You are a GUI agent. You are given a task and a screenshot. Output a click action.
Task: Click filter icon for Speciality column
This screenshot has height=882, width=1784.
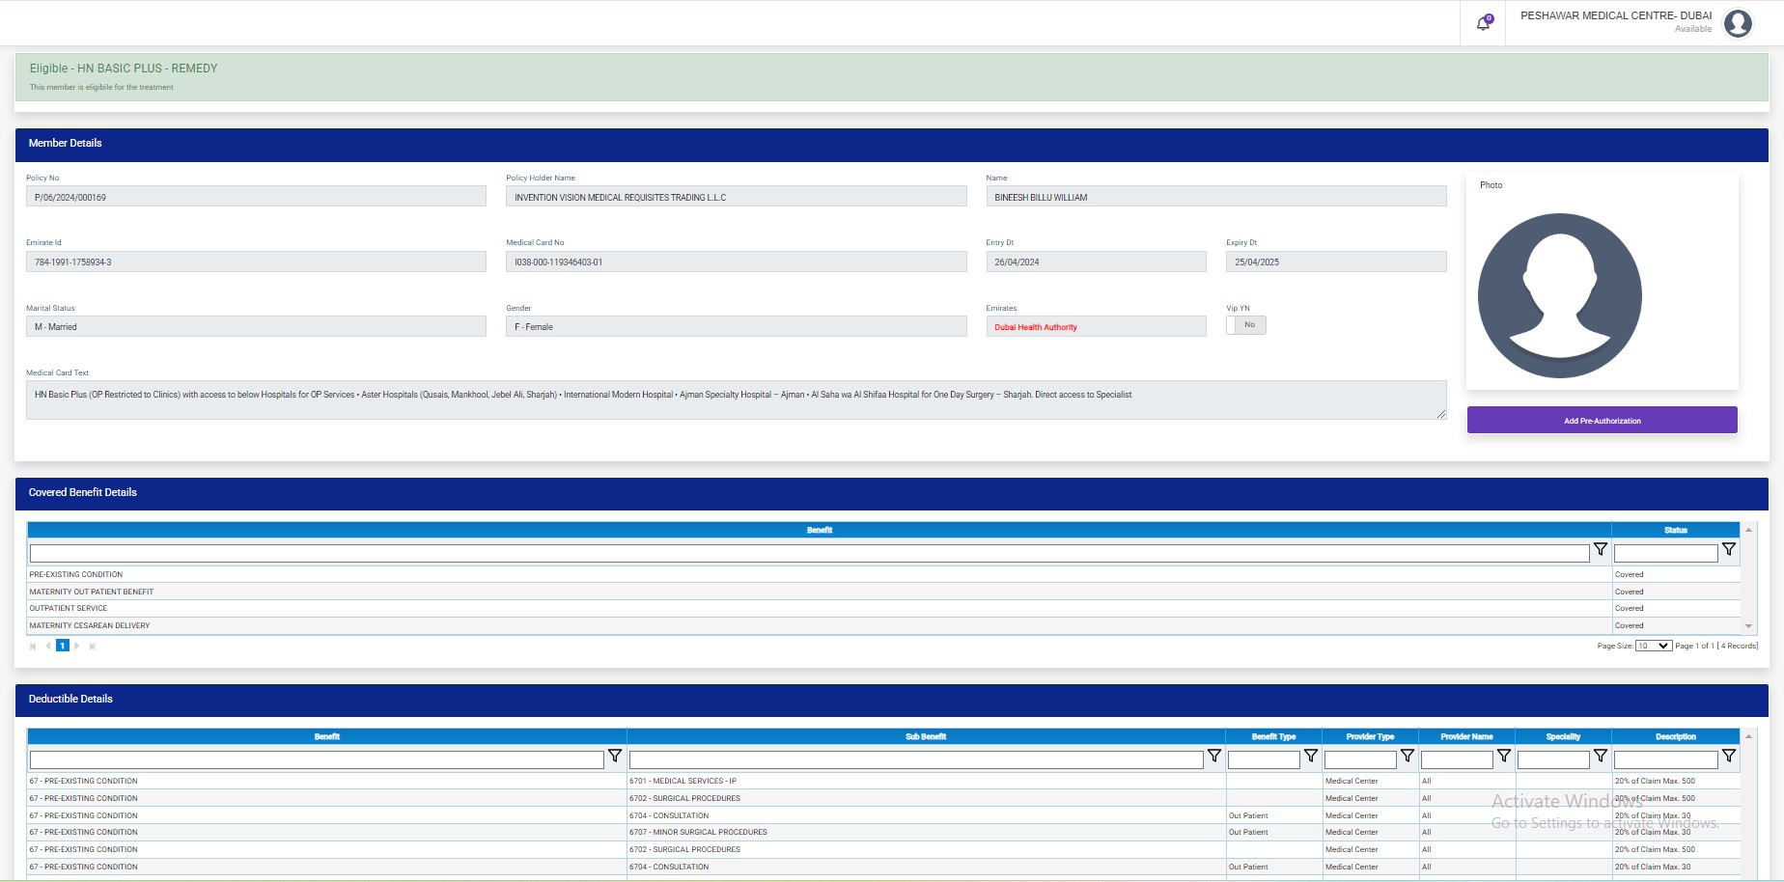1600,757
